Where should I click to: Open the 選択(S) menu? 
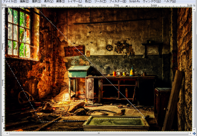pyautogui.click(x=36, y=1)
